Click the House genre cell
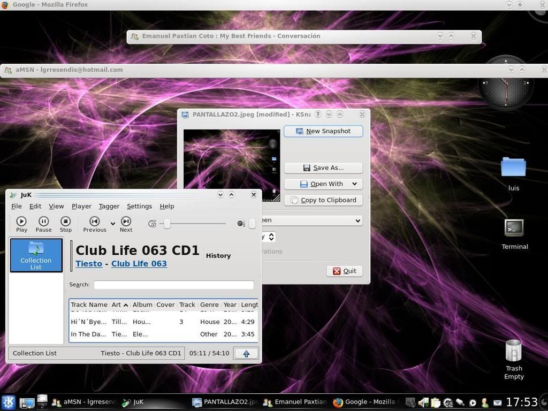The height and width of the screenshot is (411, 548). 210,322
